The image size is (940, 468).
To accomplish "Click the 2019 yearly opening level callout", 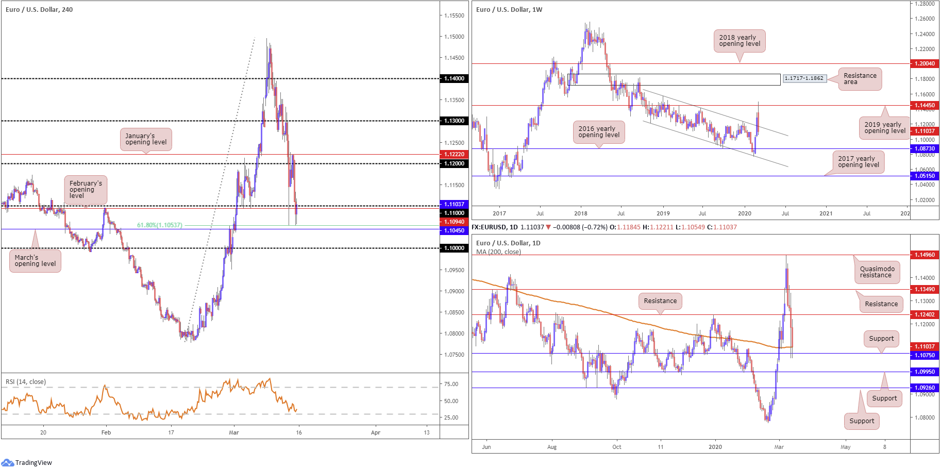I will click(884, 128).
